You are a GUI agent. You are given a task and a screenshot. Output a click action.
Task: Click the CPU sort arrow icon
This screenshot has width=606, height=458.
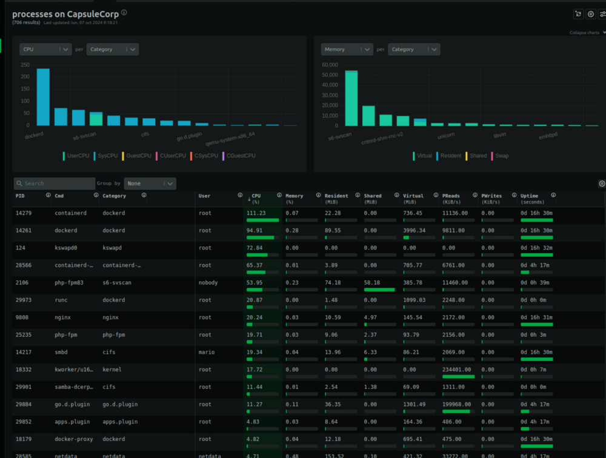pos(249,199)
